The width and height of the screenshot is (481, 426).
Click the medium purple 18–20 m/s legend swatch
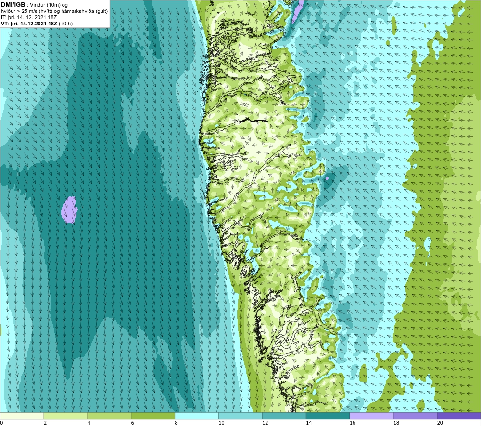(416, 415)
